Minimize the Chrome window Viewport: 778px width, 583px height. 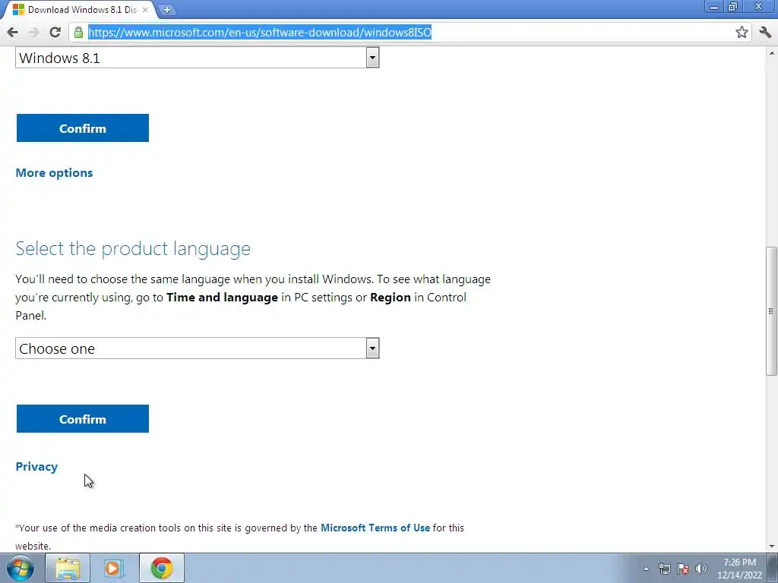[x=714, y=6]
